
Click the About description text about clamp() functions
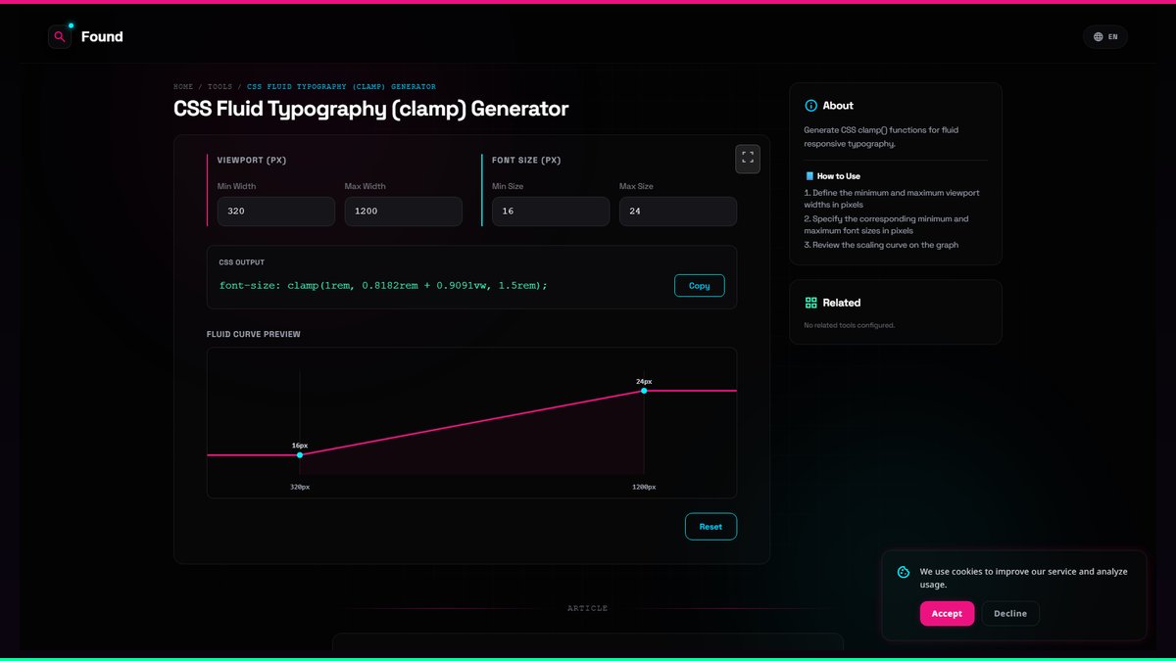coord(882,136)
